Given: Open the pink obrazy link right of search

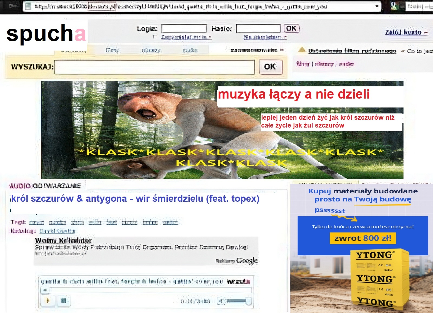Looking at the screenshot, I should point(324,64).
